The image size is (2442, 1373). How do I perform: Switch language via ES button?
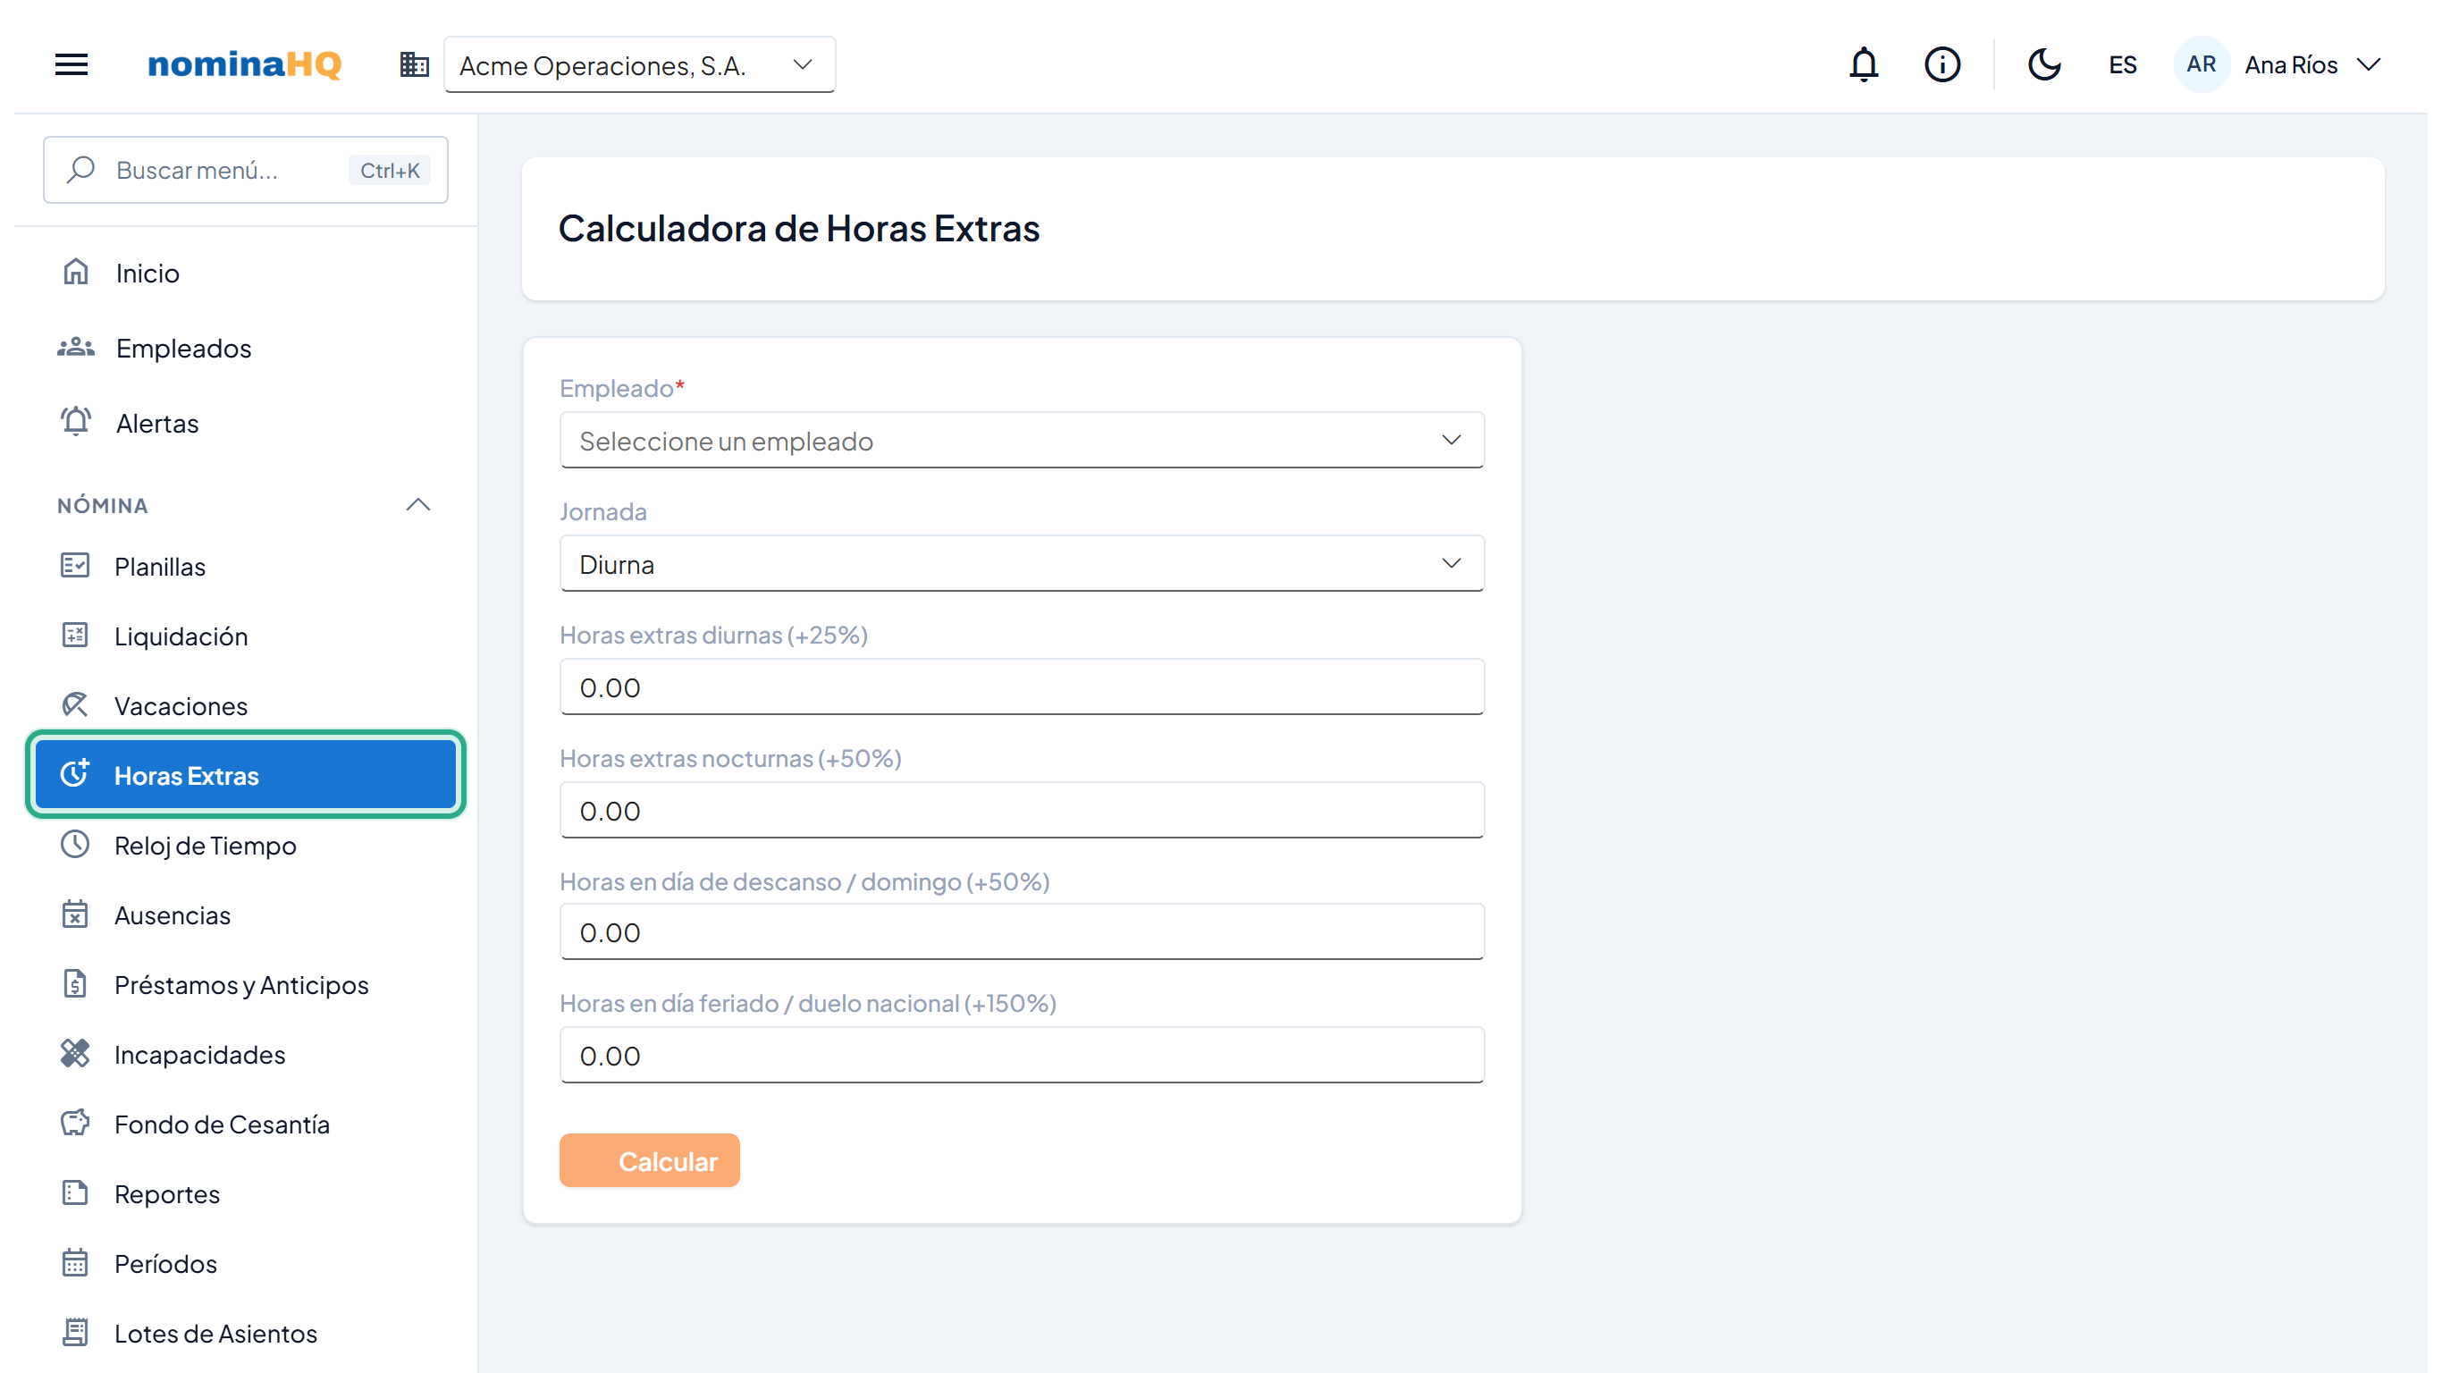point(2123,64)
